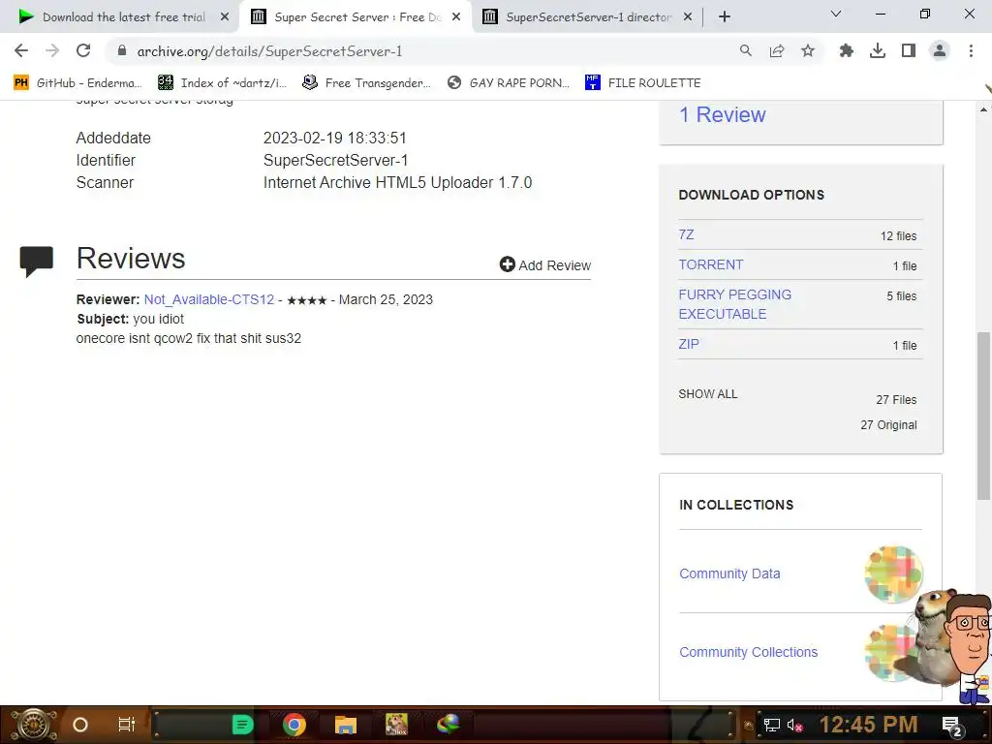The width and height of the screenshot is (992, 744).
Task: Open the Chrome downloads icon
Action: pyautogui.click(x=878, y=50)
